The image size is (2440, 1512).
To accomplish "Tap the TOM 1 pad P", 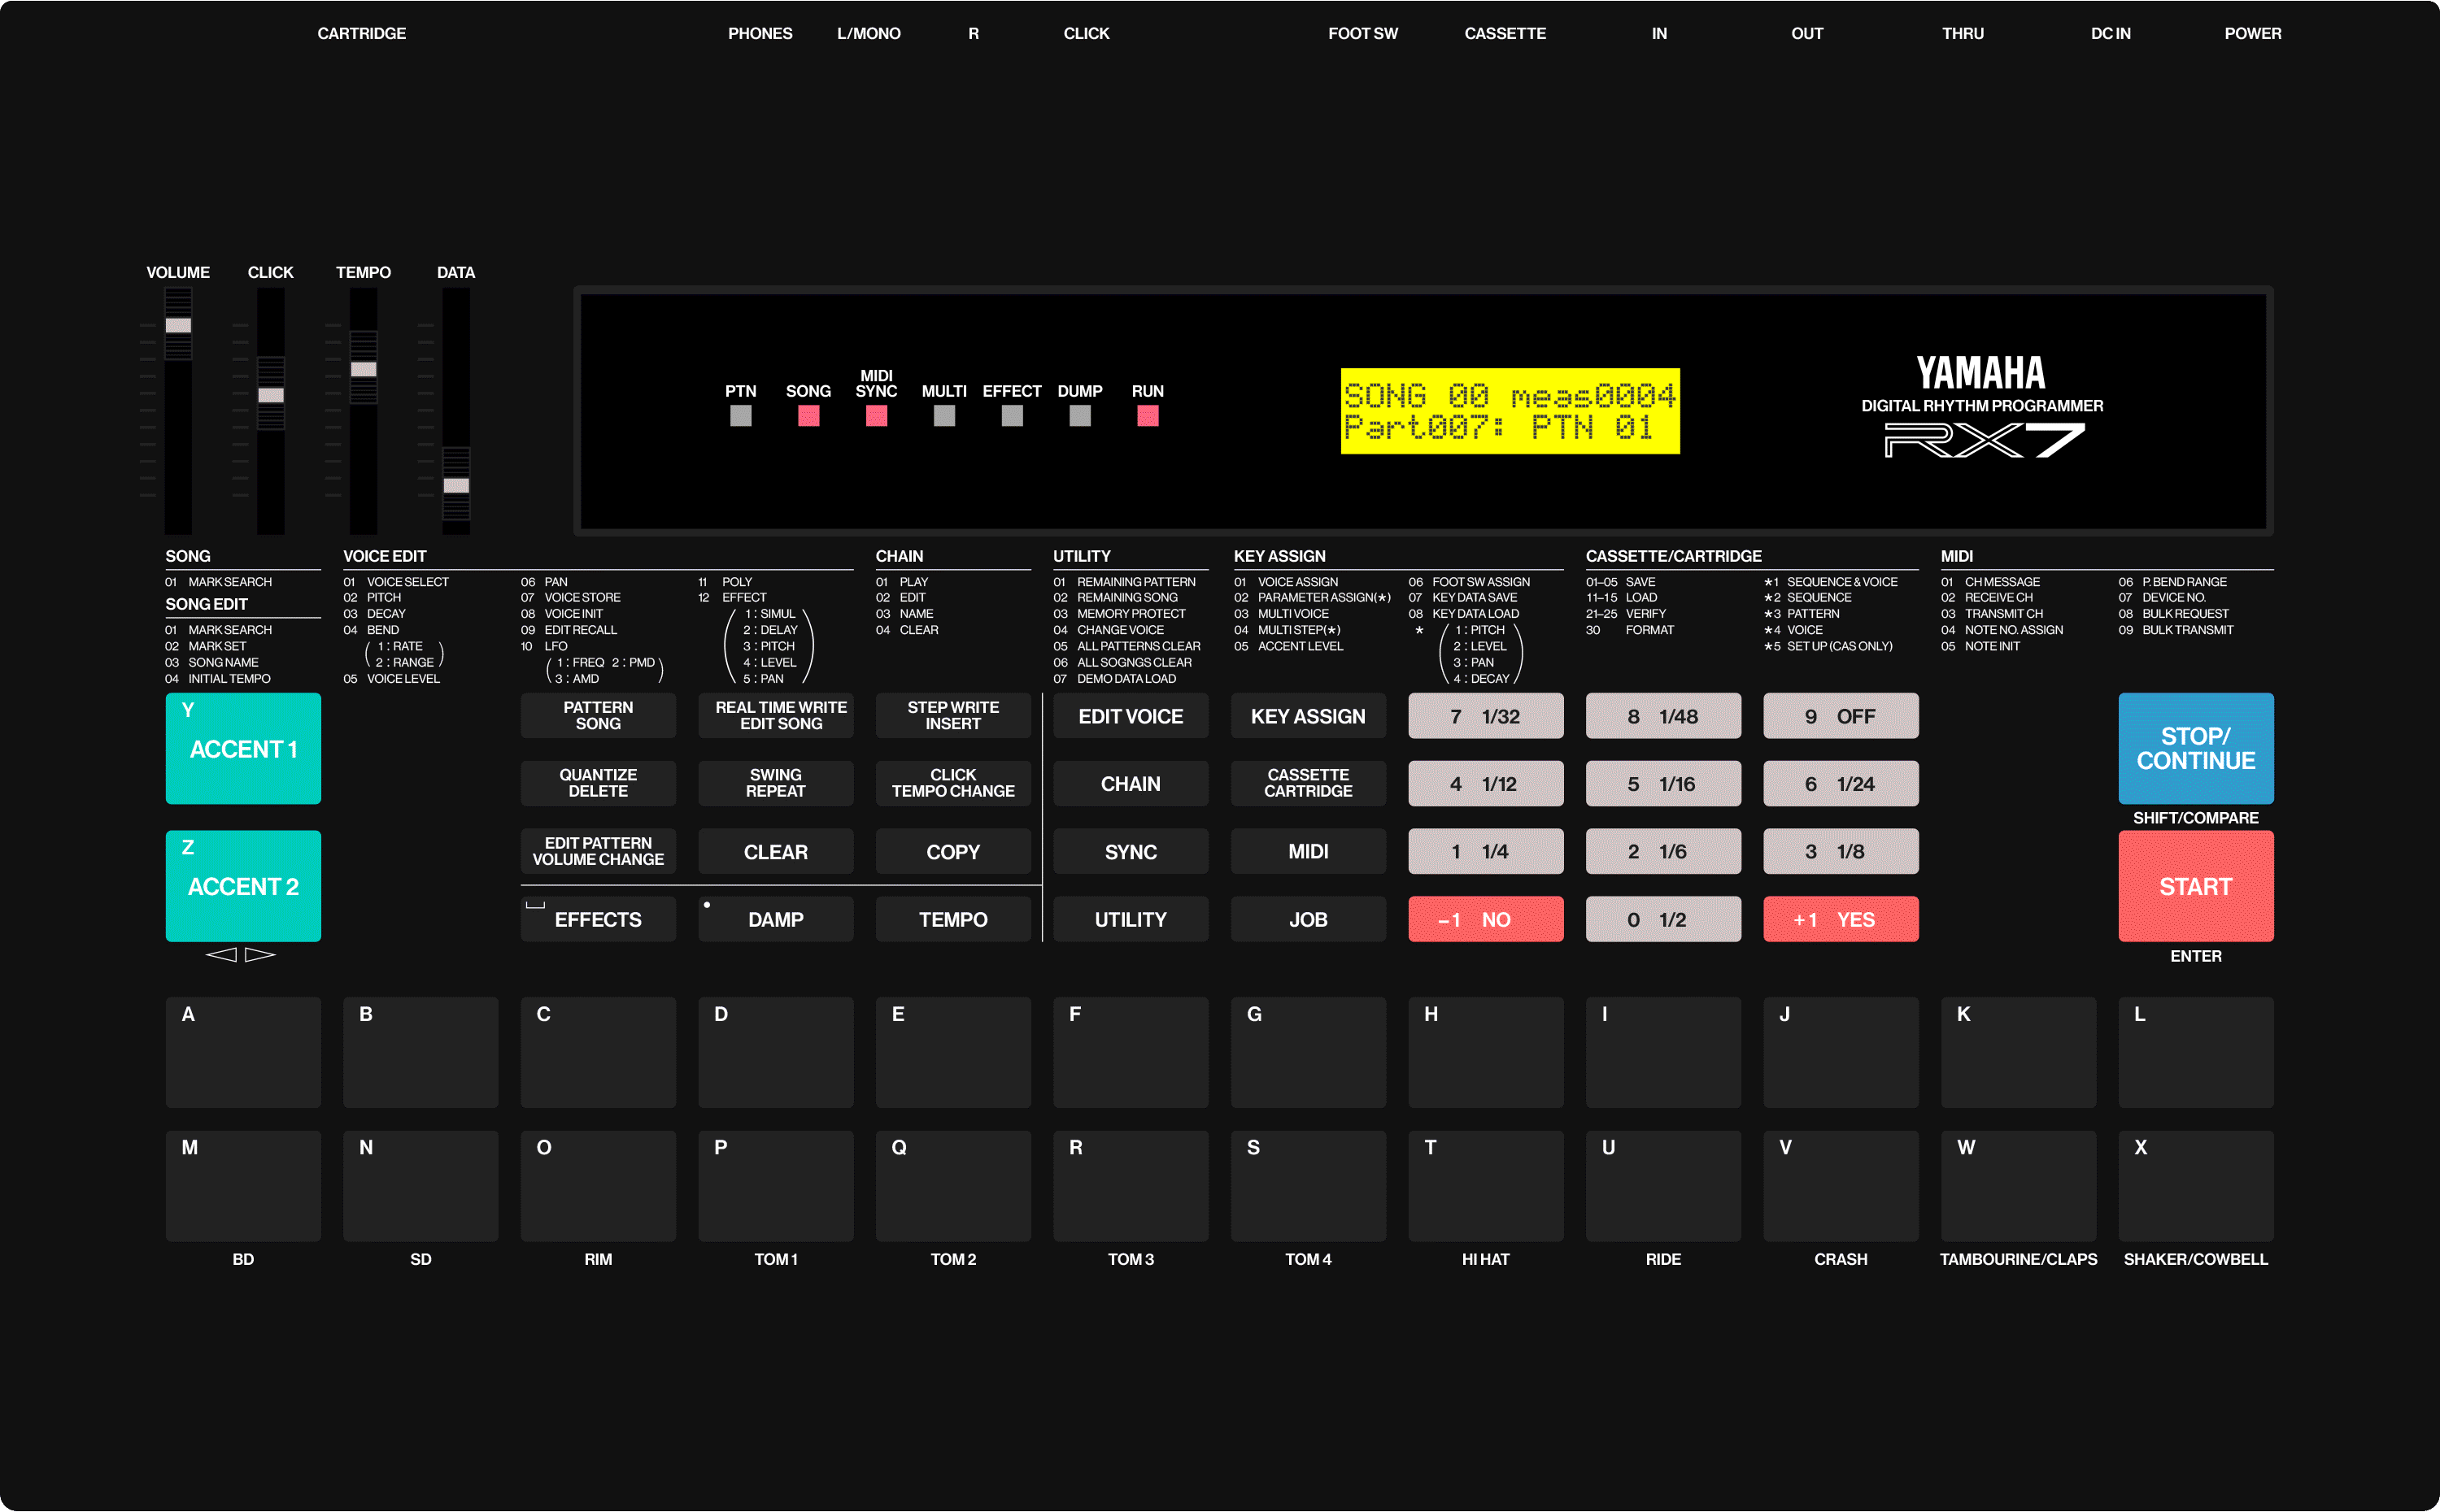I will pyautogui.click(x=775, y=1186).
